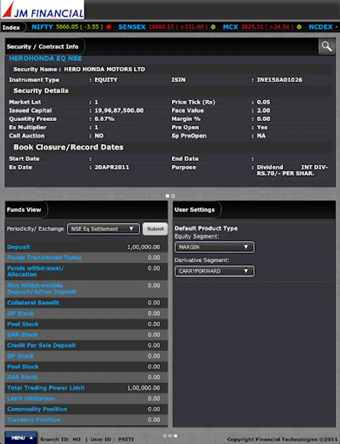Click the MCX index label

tap(230, 27)
